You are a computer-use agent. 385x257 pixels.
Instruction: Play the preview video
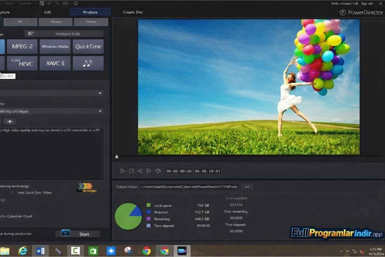pos(123,171)
